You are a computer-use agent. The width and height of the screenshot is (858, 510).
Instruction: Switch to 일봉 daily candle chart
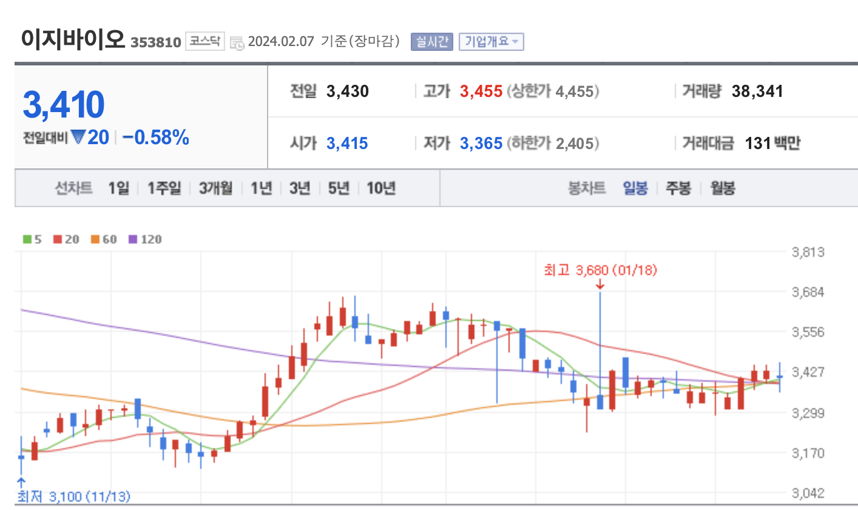pyautogui.click(x=635, y=188)
